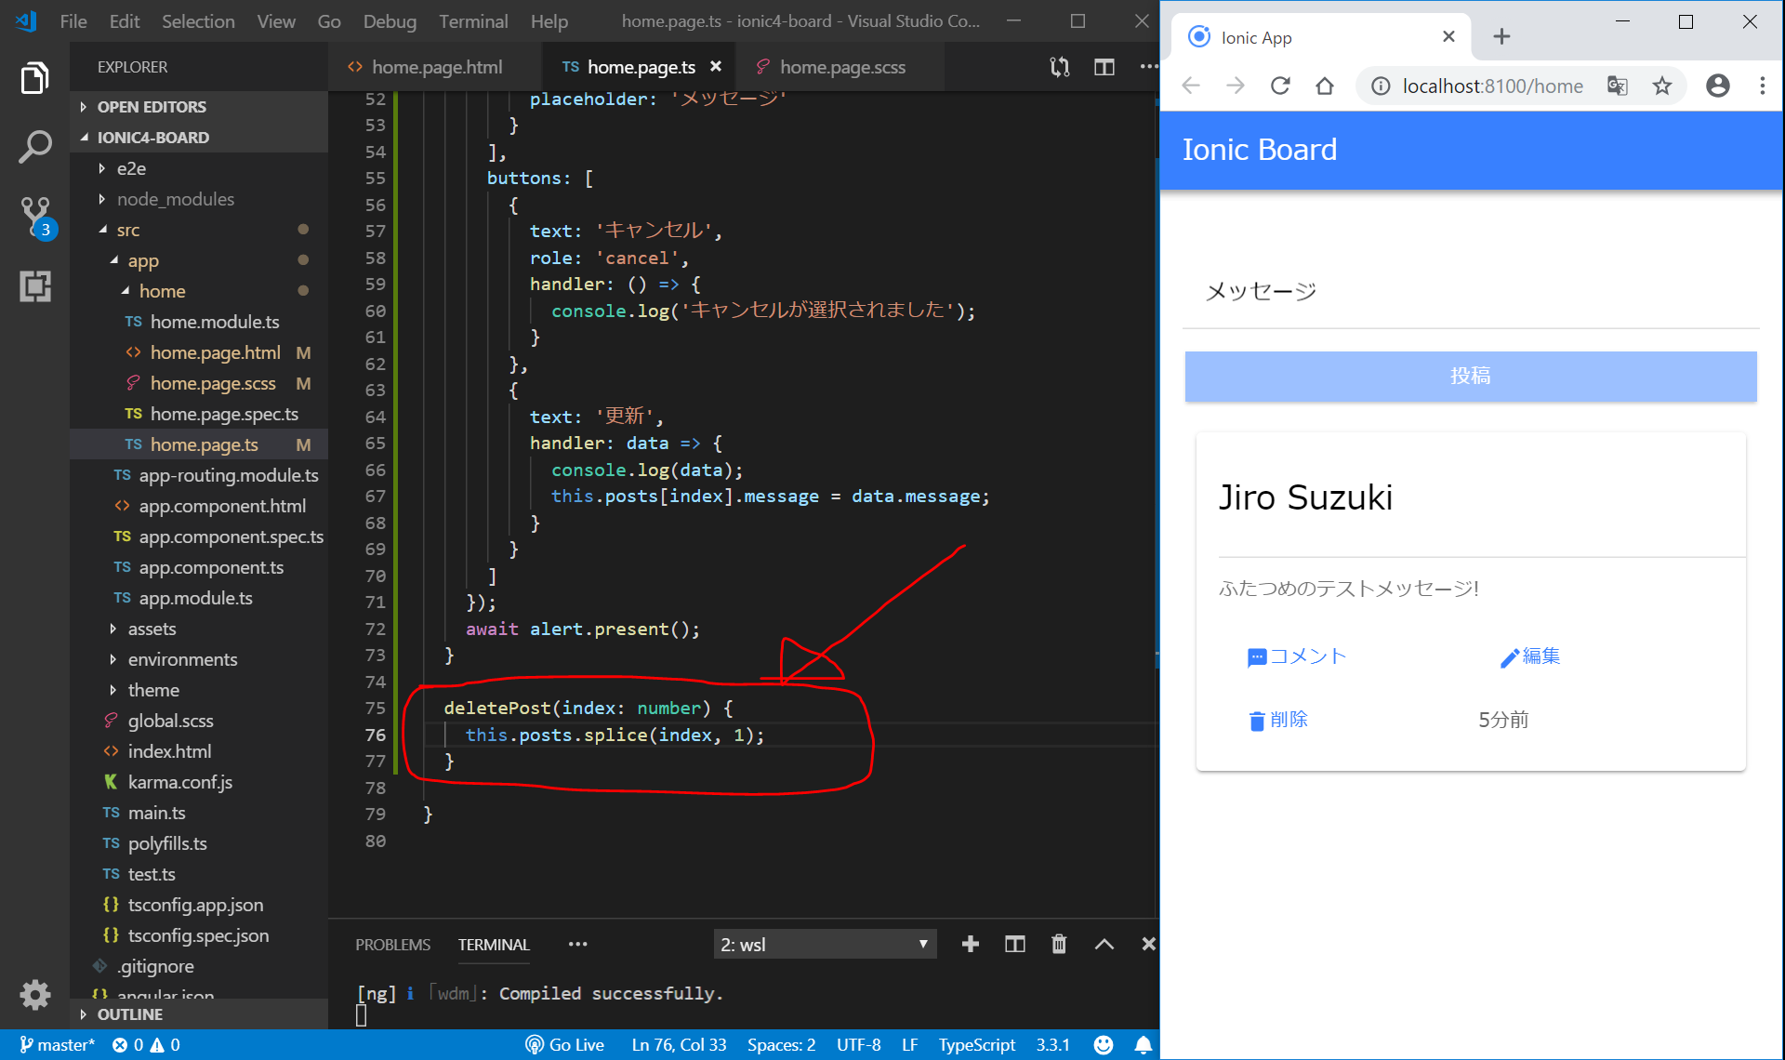Open the Extensions view icon
1785x1060 pixels.
pos(34,285)
